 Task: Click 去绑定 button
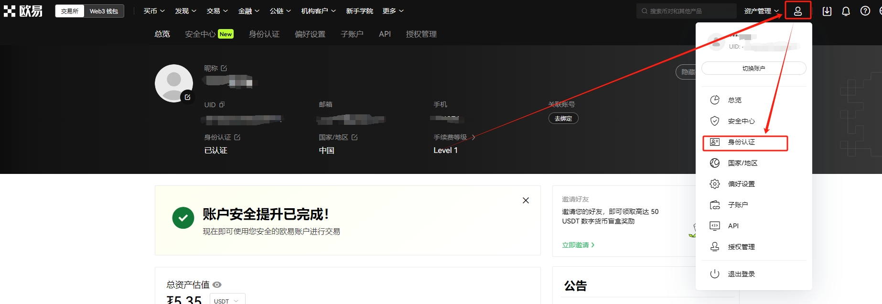[x=563, y=118]
